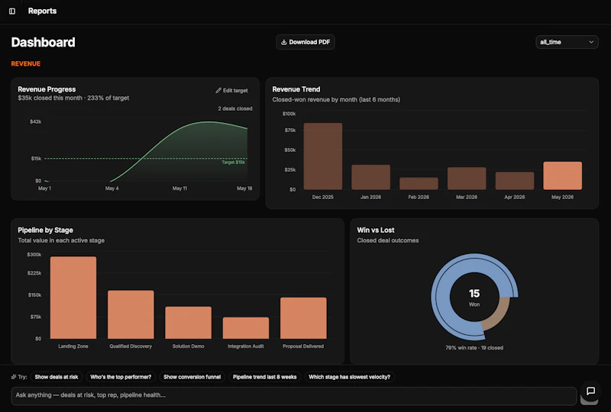
Task: Click the pencil icon beside Edit target
Action: pos(218,90)
